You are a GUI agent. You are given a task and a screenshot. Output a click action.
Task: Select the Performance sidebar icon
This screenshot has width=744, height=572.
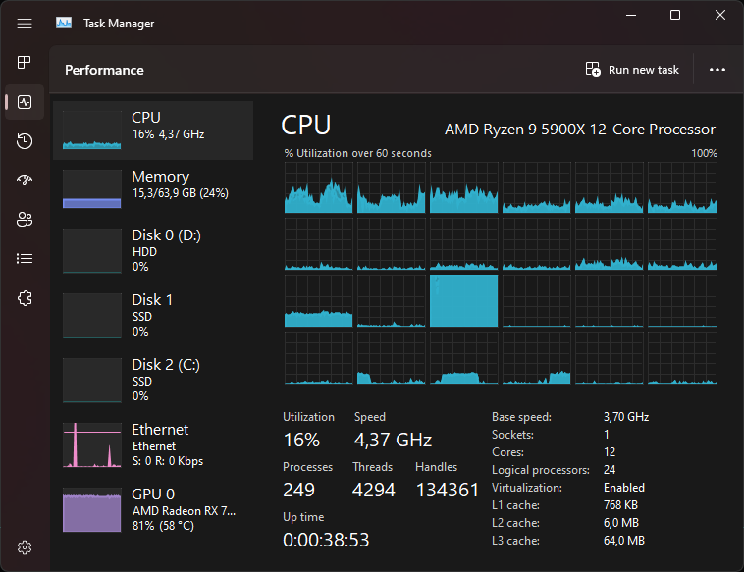coord(25,102)
